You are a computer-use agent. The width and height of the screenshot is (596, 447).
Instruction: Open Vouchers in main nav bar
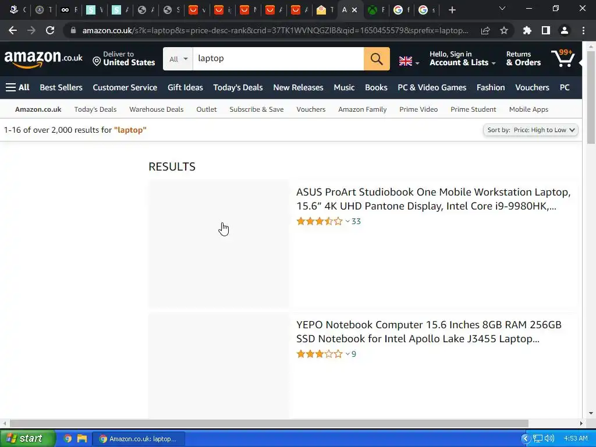pos(532,87)
